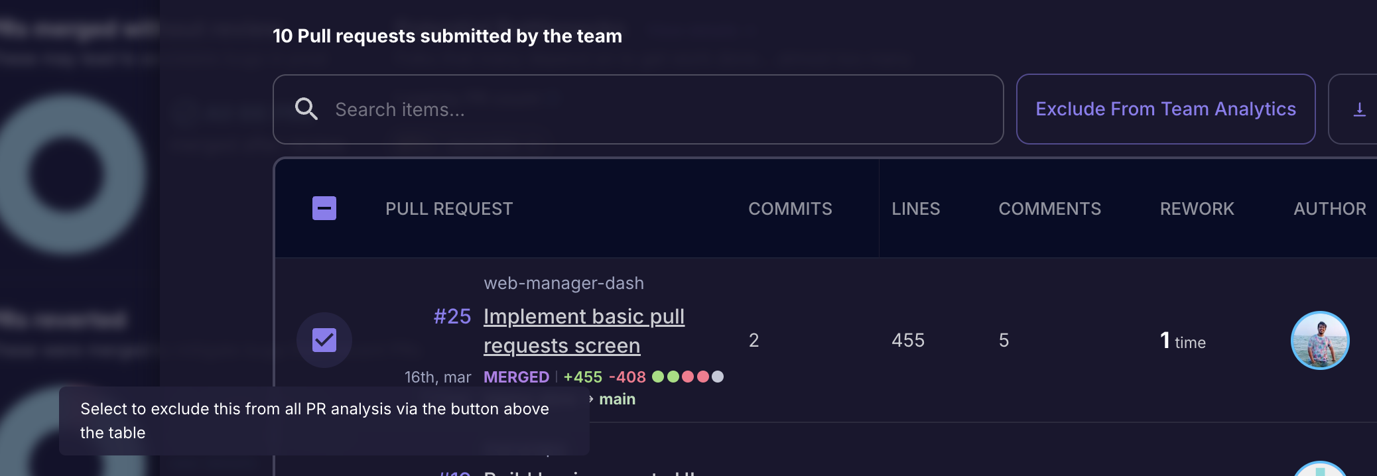Sort by the PULL REQUEST column header
This screenshot has height=476, width=1377.
point(449,209)
